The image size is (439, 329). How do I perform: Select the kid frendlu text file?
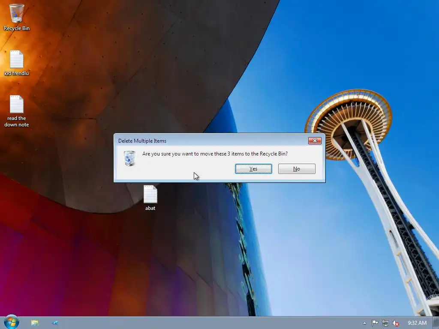(17, 63)
